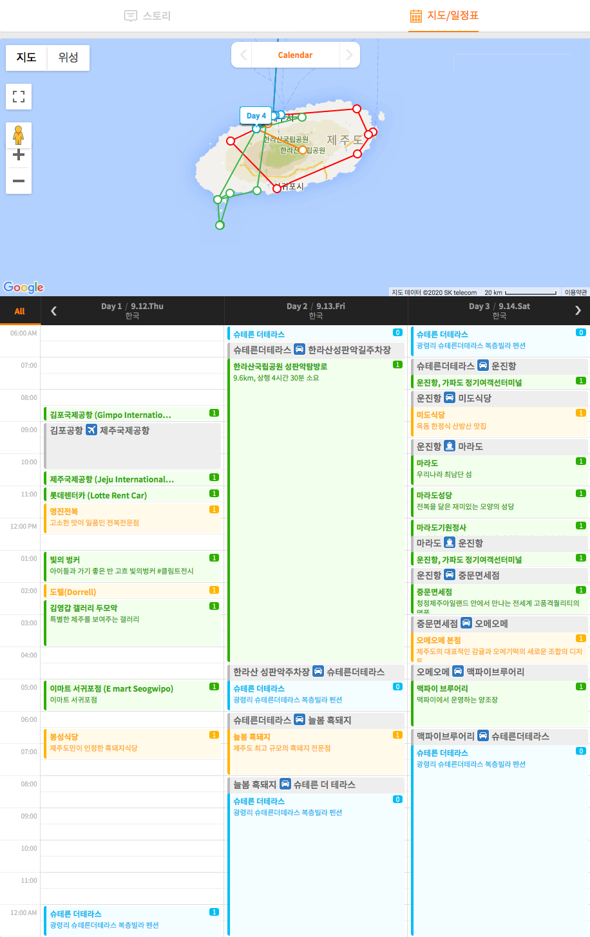
Task: Select the 지도 map view button
Action: coord(26,57)
